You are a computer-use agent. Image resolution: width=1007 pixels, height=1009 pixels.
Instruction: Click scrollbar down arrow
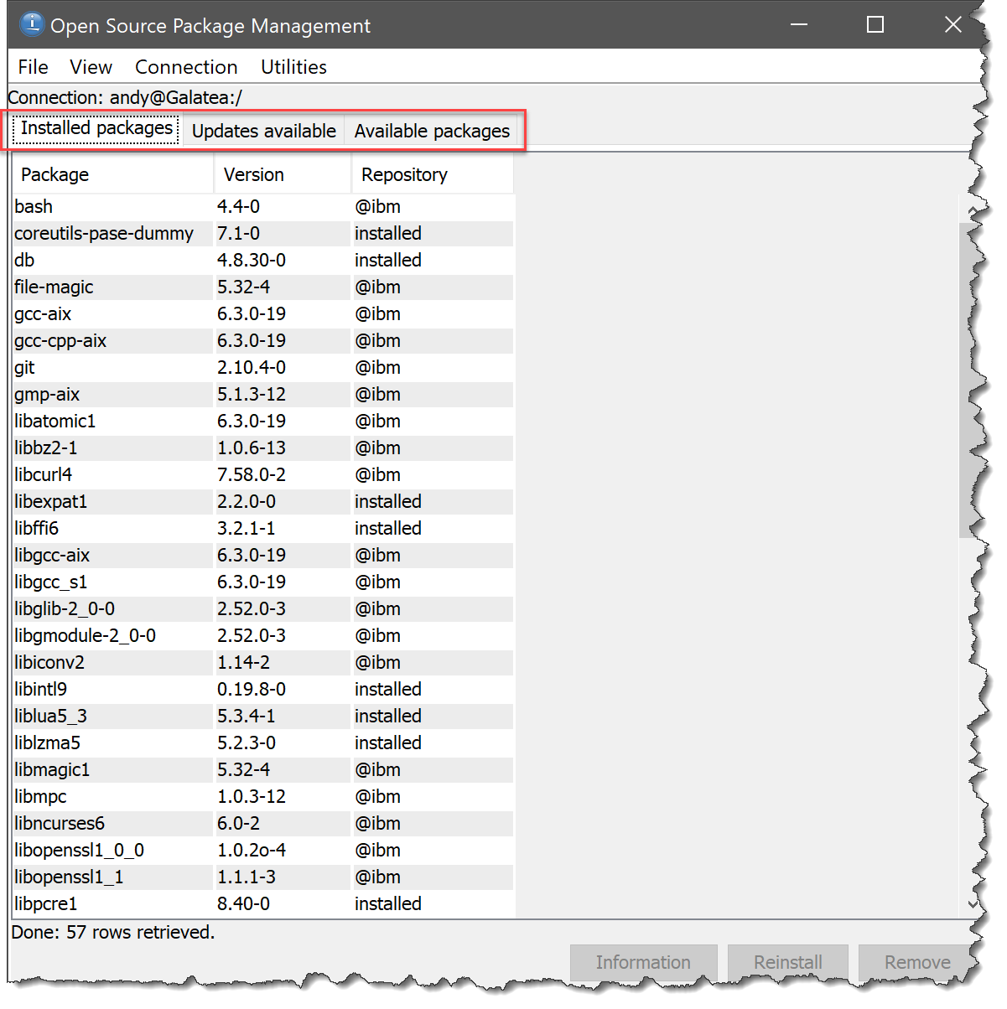click(972, 903)
